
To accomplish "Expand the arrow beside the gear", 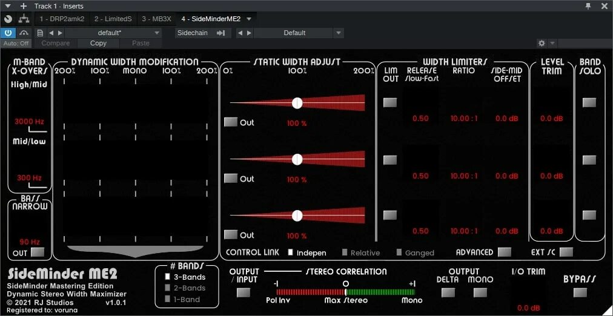I will (552, 44).
